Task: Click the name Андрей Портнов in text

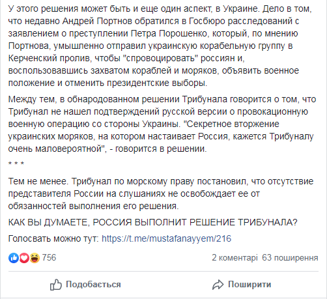Action: click(x=97, y=21)
